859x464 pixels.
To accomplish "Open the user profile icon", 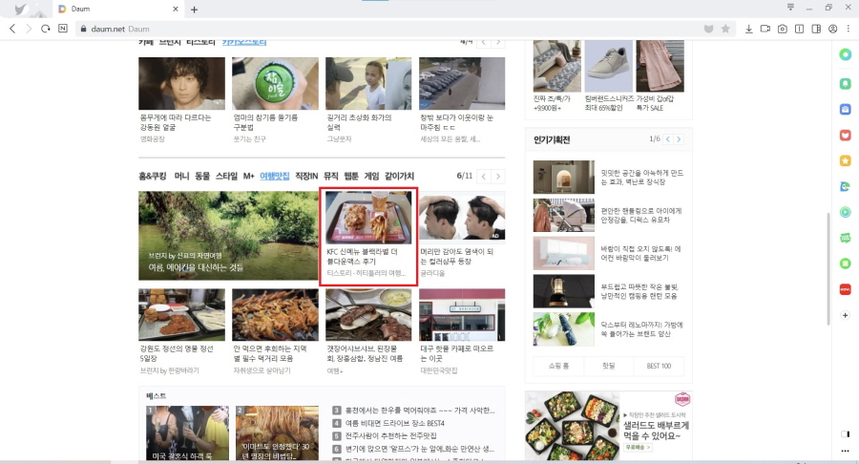I will pyautogui.click(x=832, y=29).
